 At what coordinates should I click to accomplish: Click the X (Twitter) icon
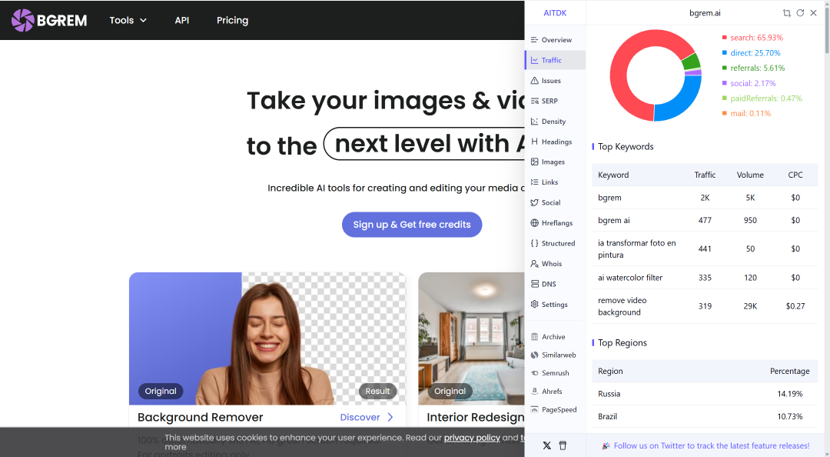[547, 445]
